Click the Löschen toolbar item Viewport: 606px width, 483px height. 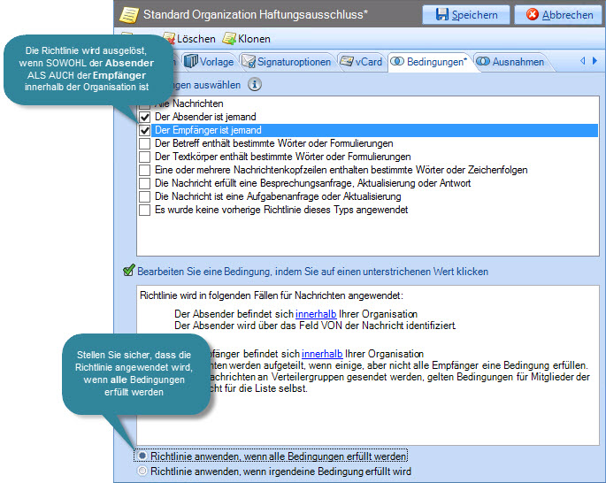click(x=189, y=39)
